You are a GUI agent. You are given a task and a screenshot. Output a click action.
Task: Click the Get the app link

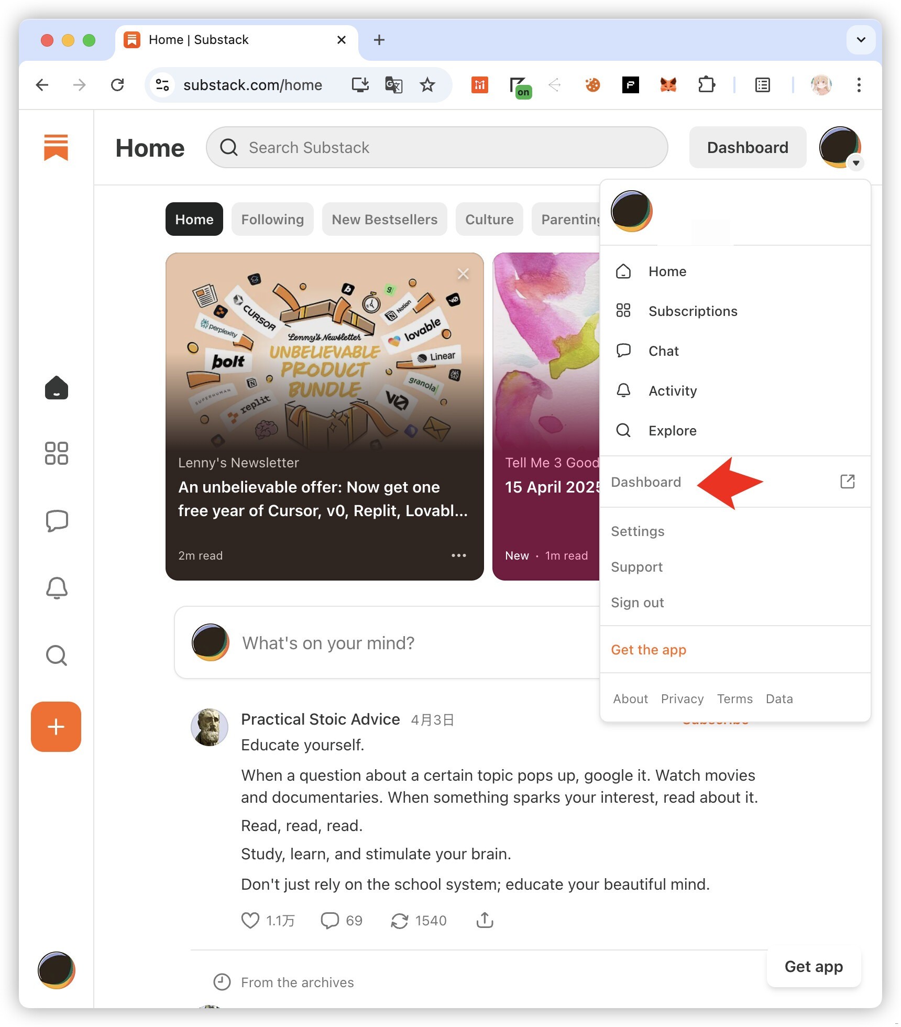pos(649,650)
